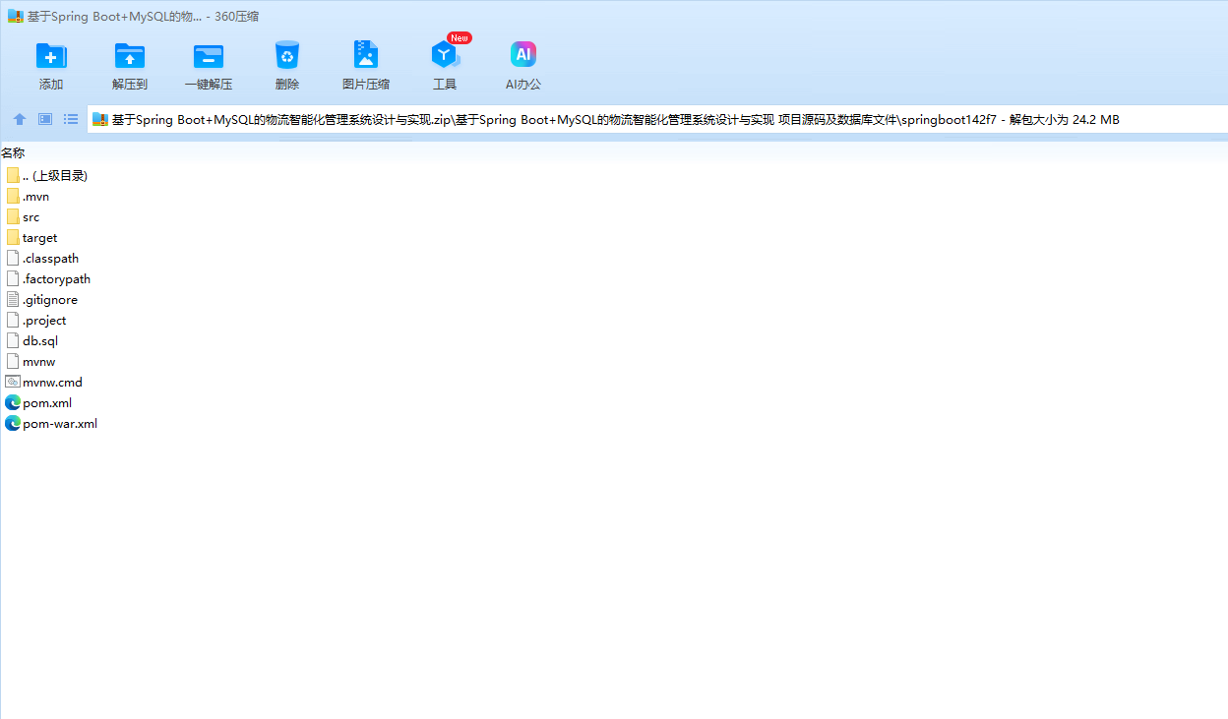The width and height of the screenshot is (1228, 719).
Task: Switch to list view mode button
Action: [71, 119]
